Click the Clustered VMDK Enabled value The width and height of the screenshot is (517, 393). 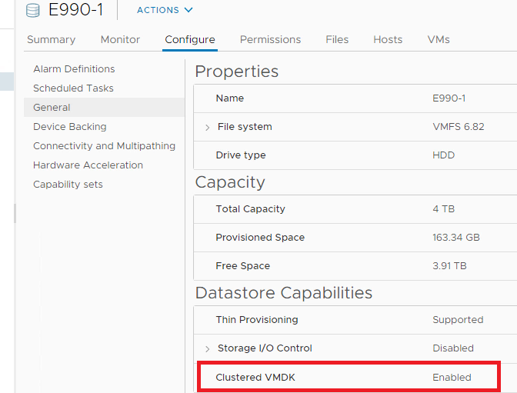[452, 378]
